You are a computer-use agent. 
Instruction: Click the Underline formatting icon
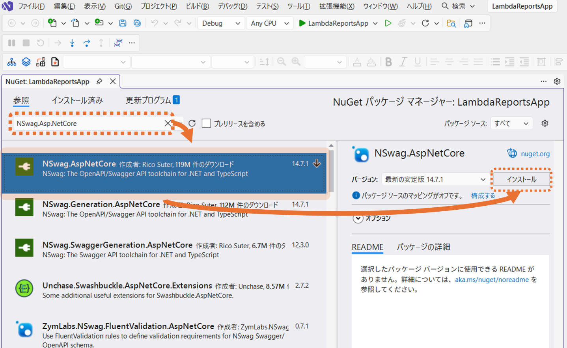point(418,62)
